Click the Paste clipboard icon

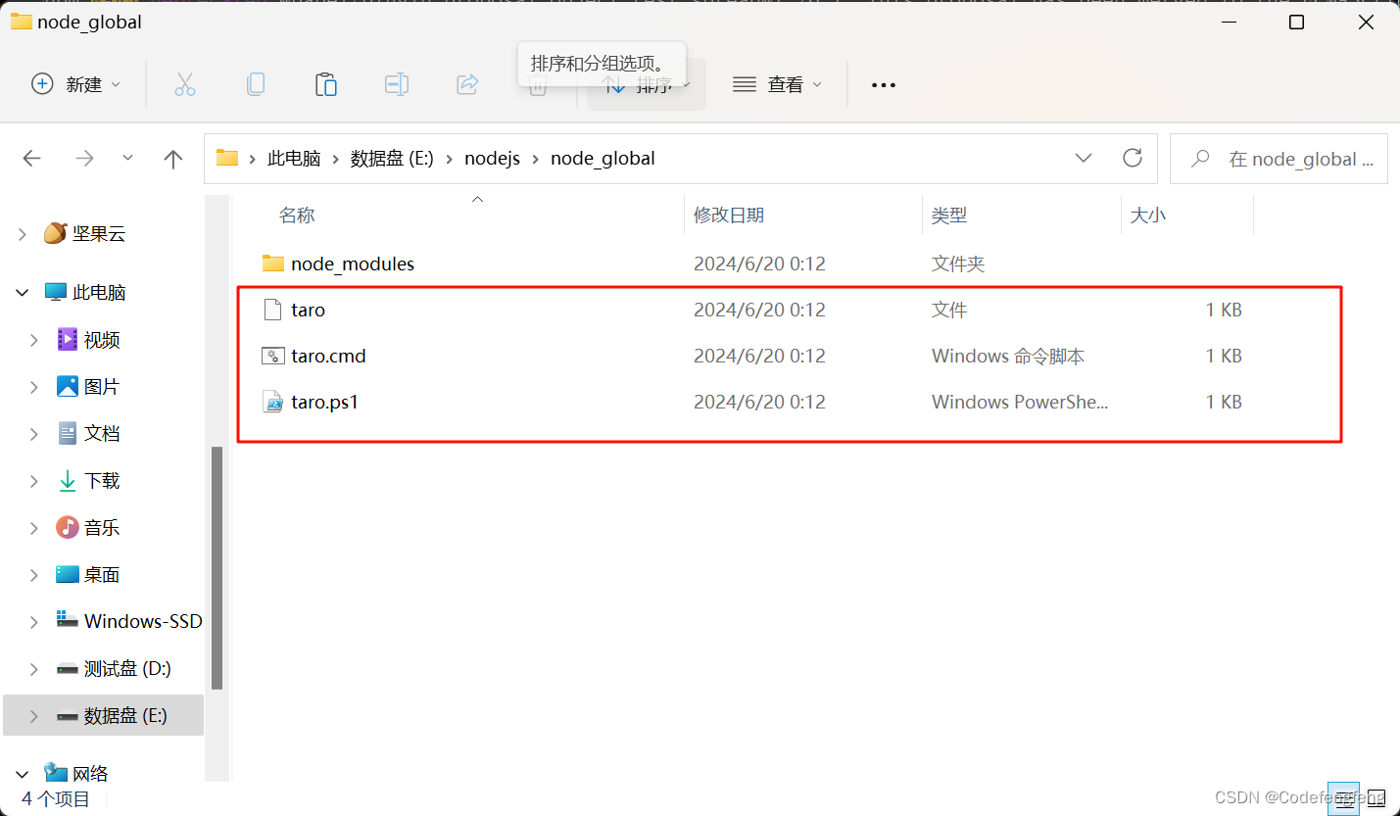pos(326,85)
